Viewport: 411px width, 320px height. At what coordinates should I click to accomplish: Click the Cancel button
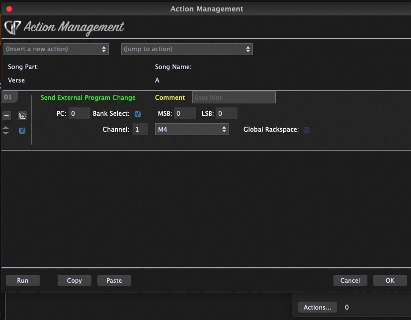(x=350, y=280)
